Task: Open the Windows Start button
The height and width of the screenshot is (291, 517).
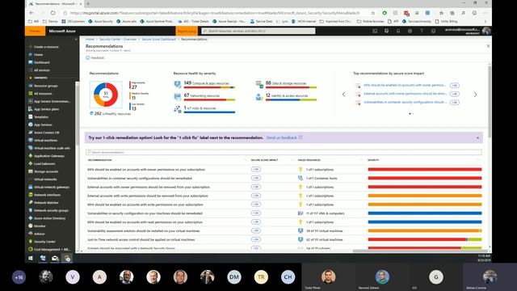Action: (31, 259)
